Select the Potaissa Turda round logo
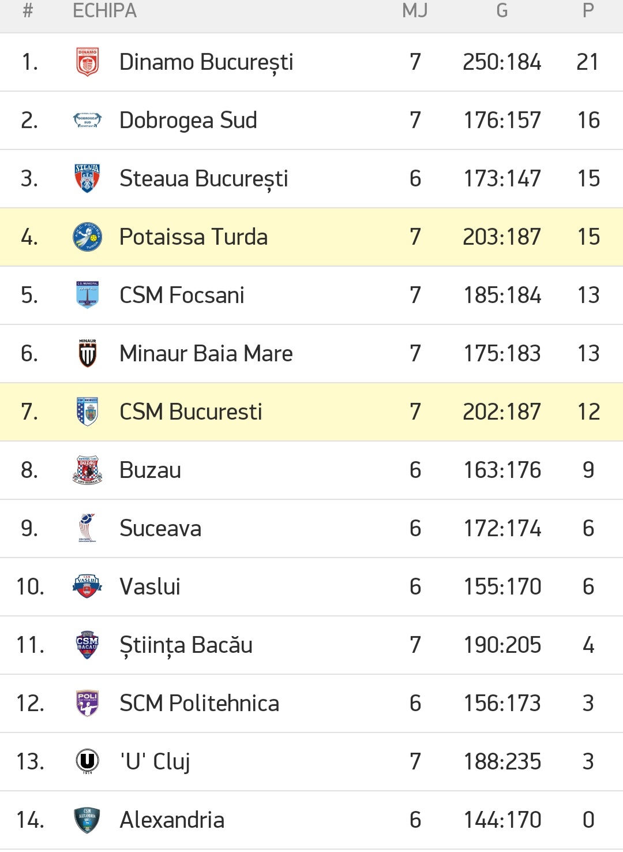This screenshot has height=852, width=623. (88, 237)
